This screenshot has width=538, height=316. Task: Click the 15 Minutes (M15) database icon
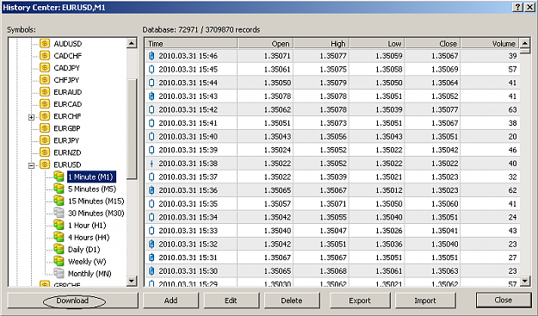[59, 201]
